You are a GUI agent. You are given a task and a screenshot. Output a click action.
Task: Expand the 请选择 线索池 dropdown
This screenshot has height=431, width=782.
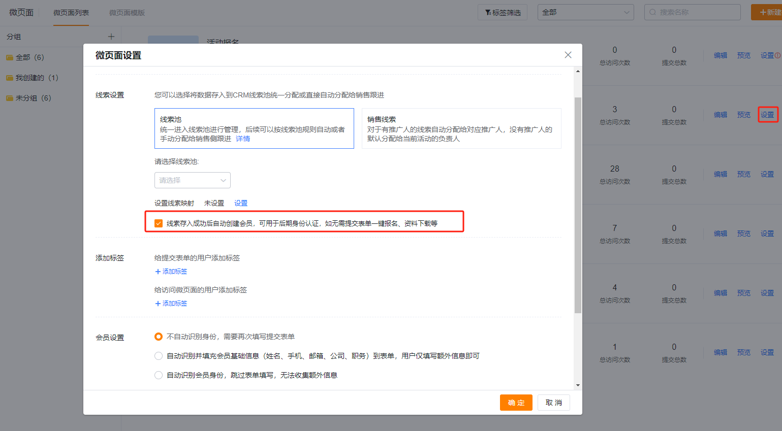point(193,180)
